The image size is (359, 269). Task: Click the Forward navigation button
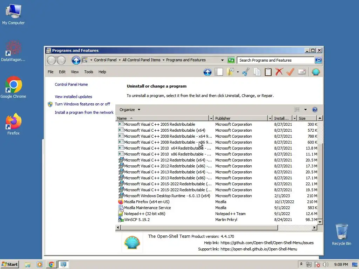tap(61, 60)
